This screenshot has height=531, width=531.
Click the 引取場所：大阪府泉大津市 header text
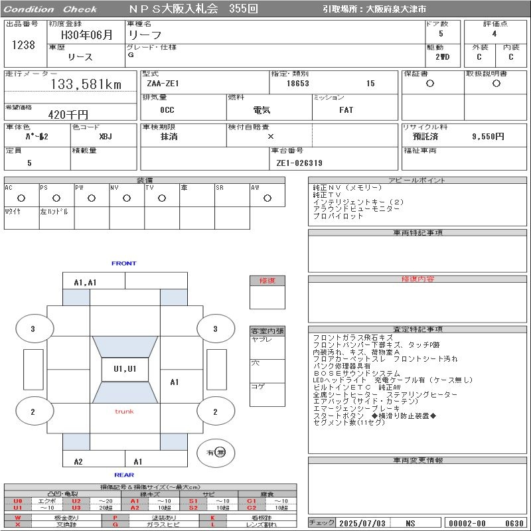pos(374,9)
